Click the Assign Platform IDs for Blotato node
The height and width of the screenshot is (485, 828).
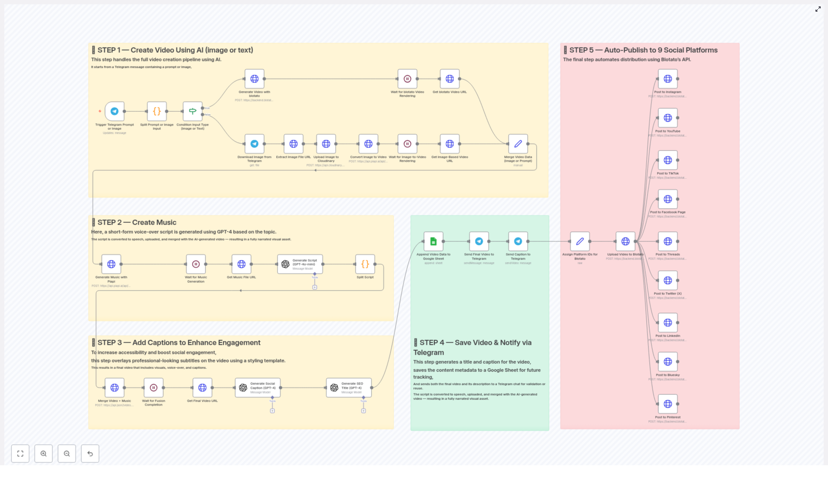(x=580, y=241)
